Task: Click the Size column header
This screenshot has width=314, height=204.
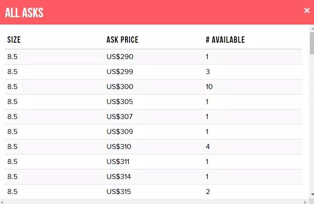Action: tap(14, 40)
